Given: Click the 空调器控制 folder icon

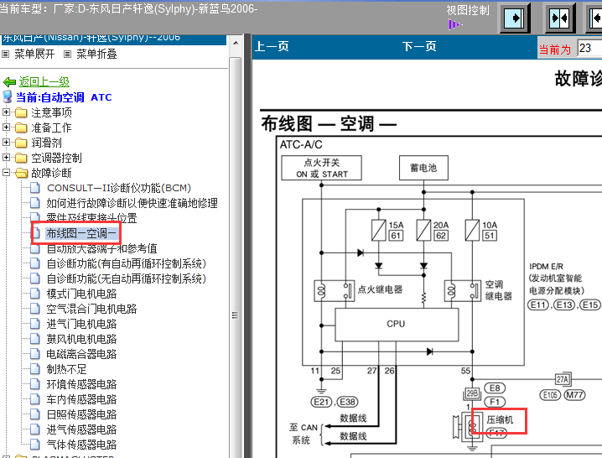Looking at the screenshot, I should coord(21,158).
